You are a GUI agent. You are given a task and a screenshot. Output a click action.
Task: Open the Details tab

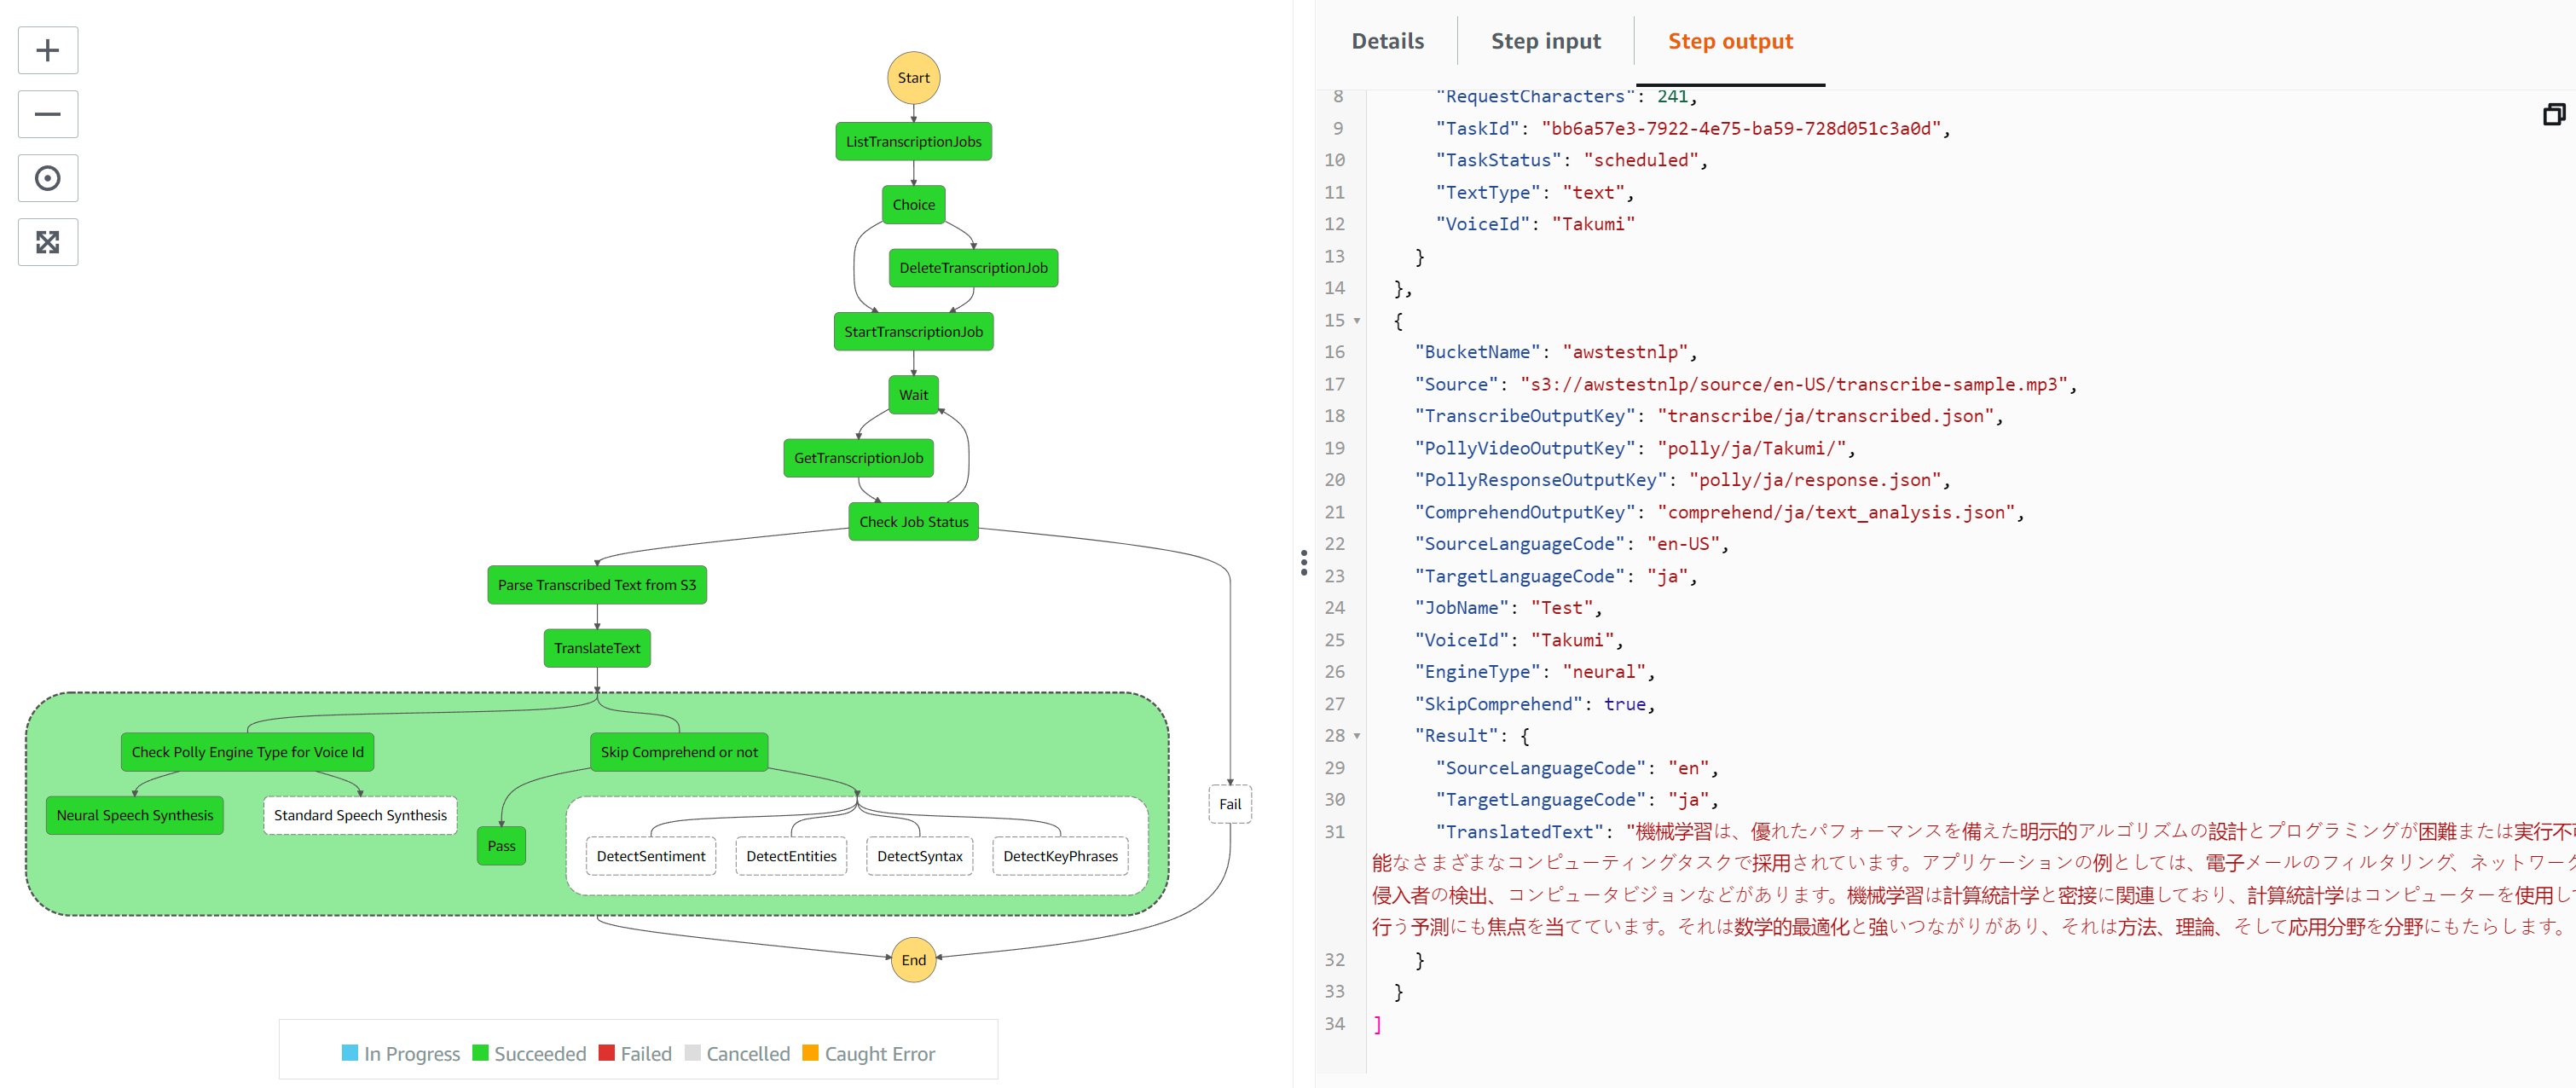(1387, 42)
